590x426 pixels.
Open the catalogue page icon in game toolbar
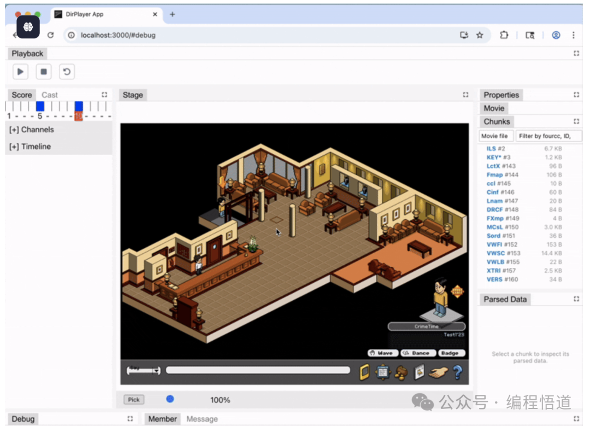pyautogui.click(x=419, y=372)
